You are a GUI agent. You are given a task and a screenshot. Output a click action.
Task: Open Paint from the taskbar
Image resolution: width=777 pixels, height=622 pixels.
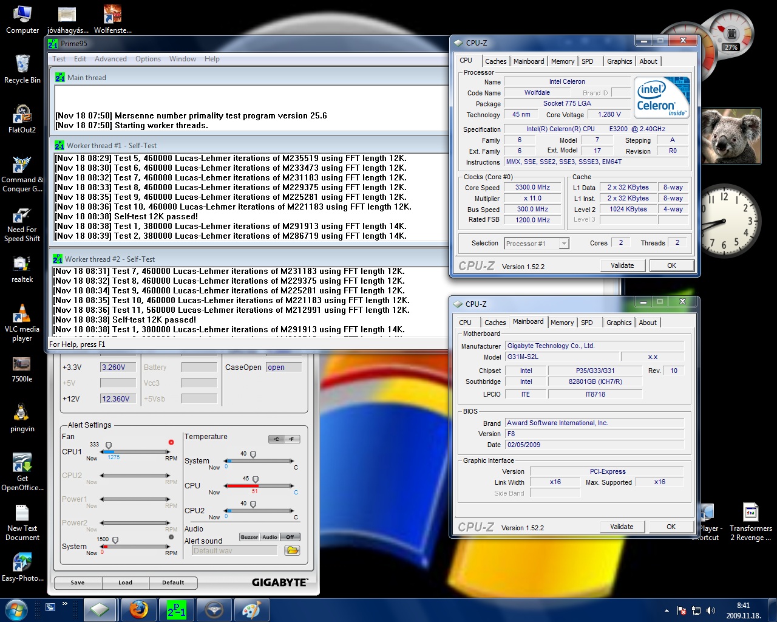(x=251, y=609)
